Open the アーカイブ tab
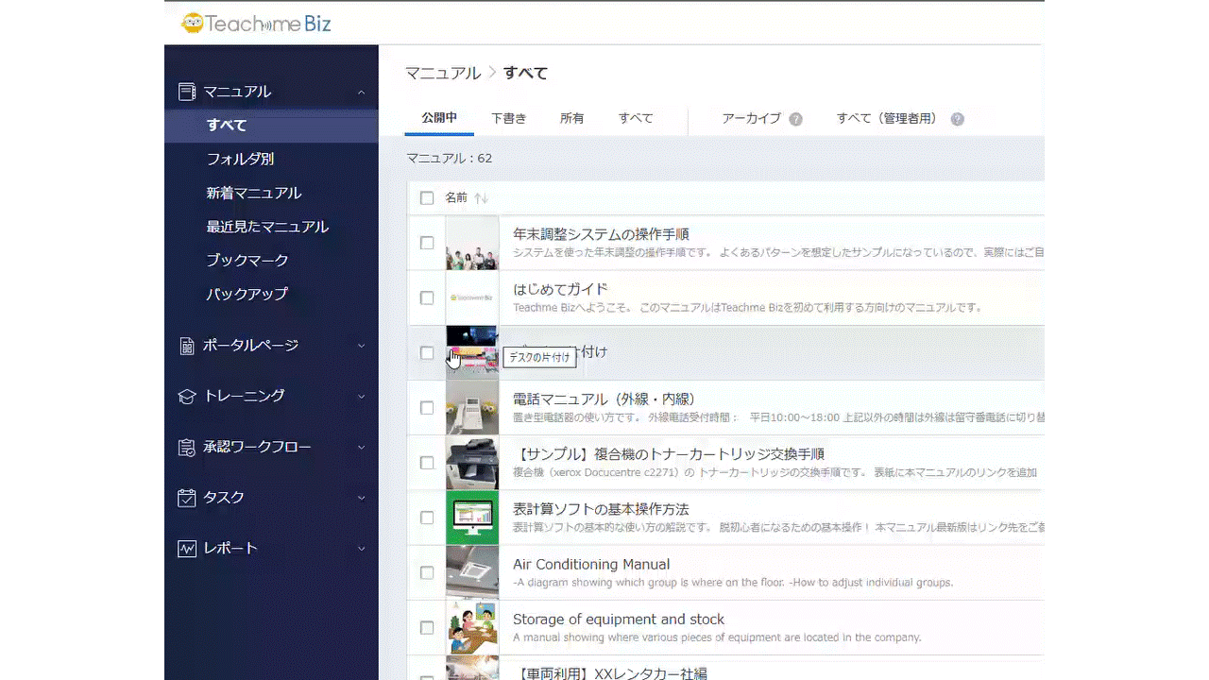1209x680 pixels. 751,118
